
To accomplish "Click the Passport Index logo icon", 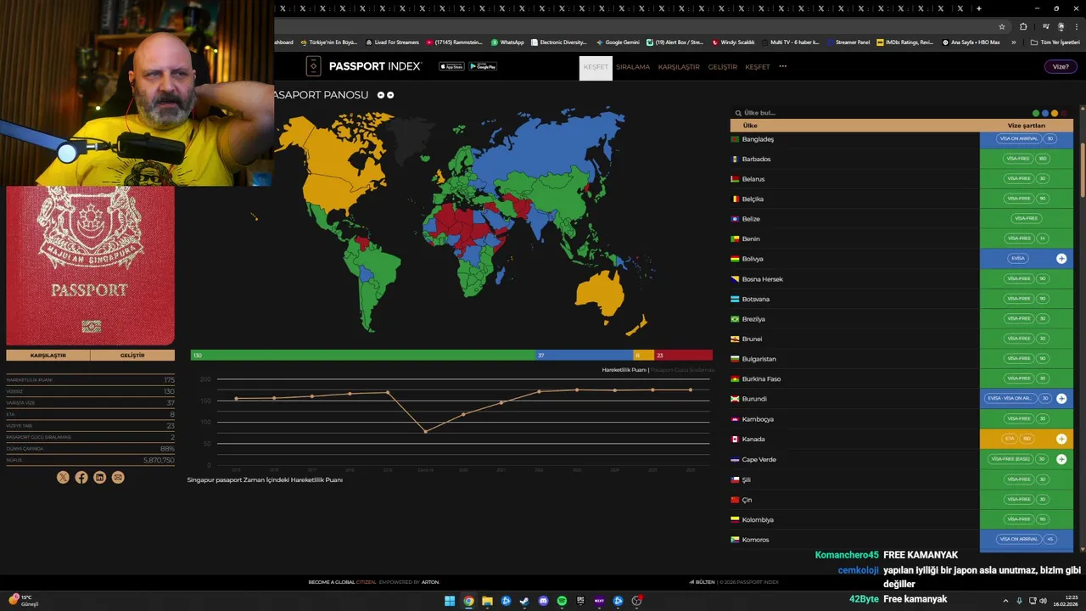I will coord(313,66).
